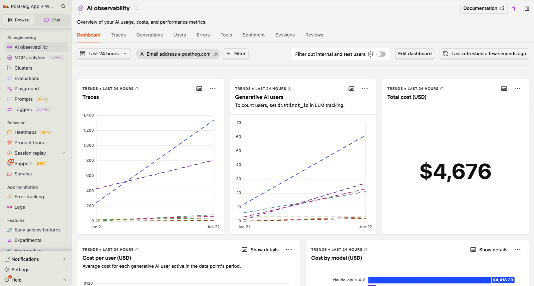534x286 pixels.
Task: Click the Surveys sidebar icon
Action: point(10,174)
